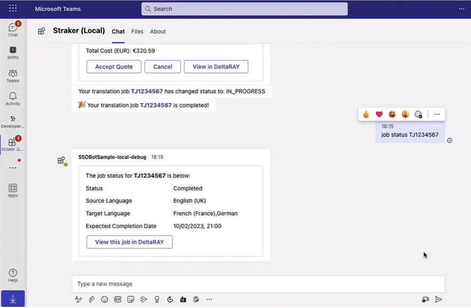The image size is (471, 308).
Task: Click 'Total Cost (EUR): €320.59' text
Action: 121,51
